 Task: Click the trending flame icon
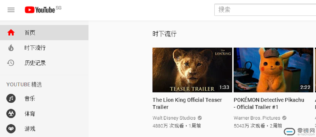coord(11,48)
